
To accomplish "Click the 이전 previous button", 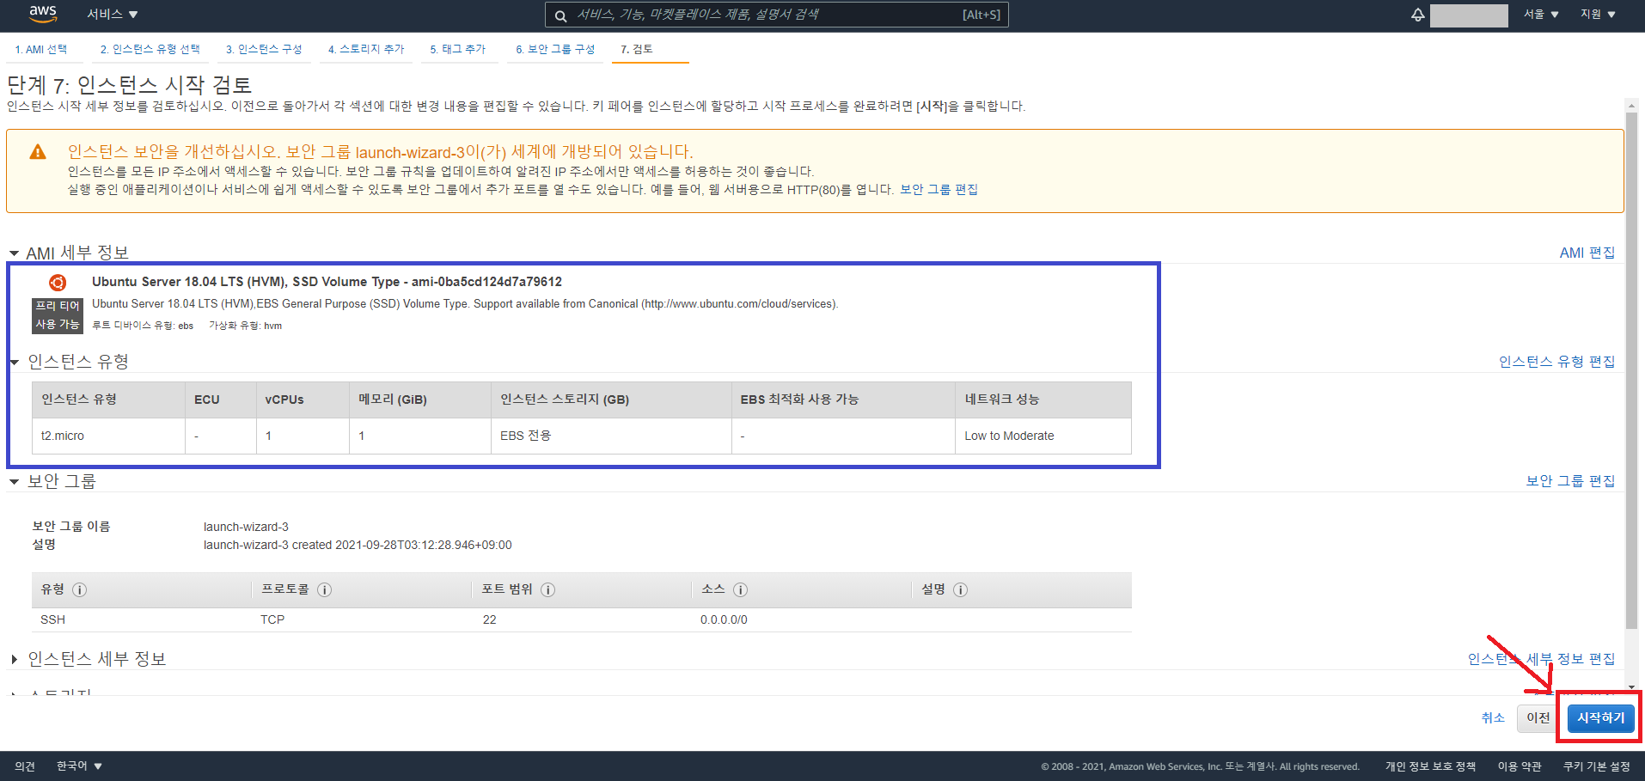I will point(1538,718).
